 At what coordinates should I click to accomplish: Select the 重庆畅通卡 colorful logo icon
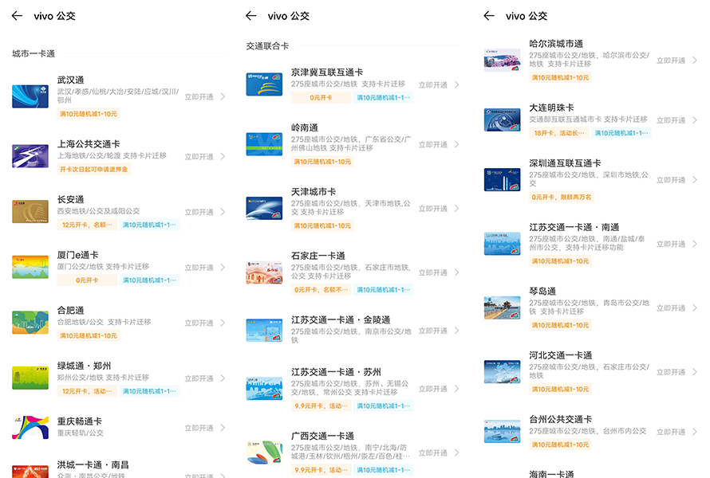point(30,427)
